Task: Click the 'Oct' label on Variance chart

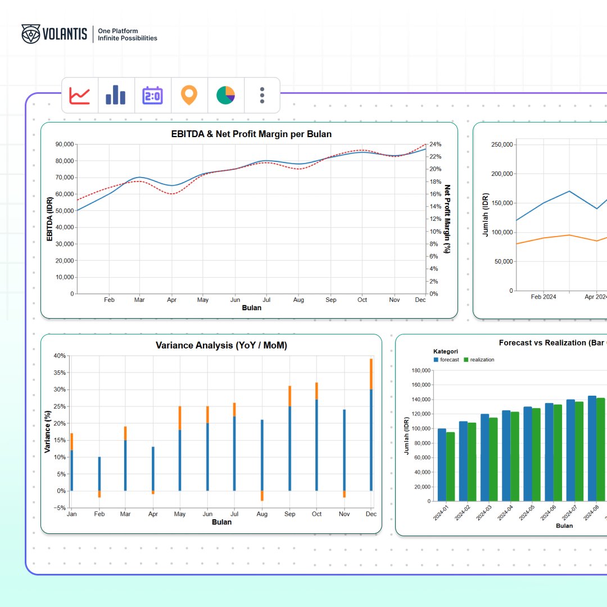Action: [316, 514]
